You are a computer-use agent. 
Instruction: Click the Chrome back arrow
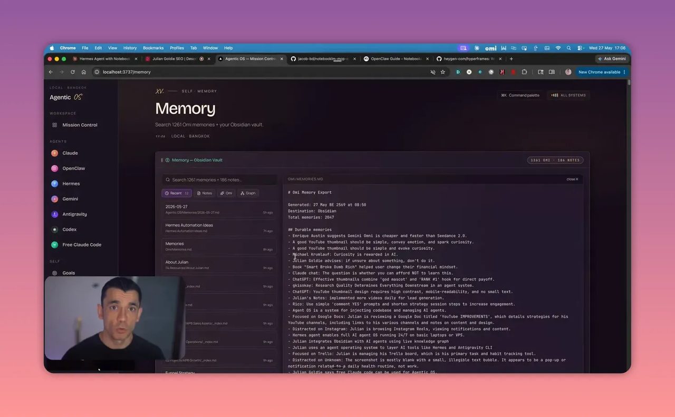pyautogui.click(x=51, y=72)
